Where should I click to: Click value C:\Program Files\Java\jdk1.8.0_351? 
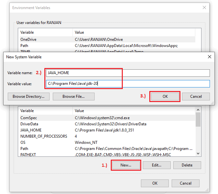[104, 130]
